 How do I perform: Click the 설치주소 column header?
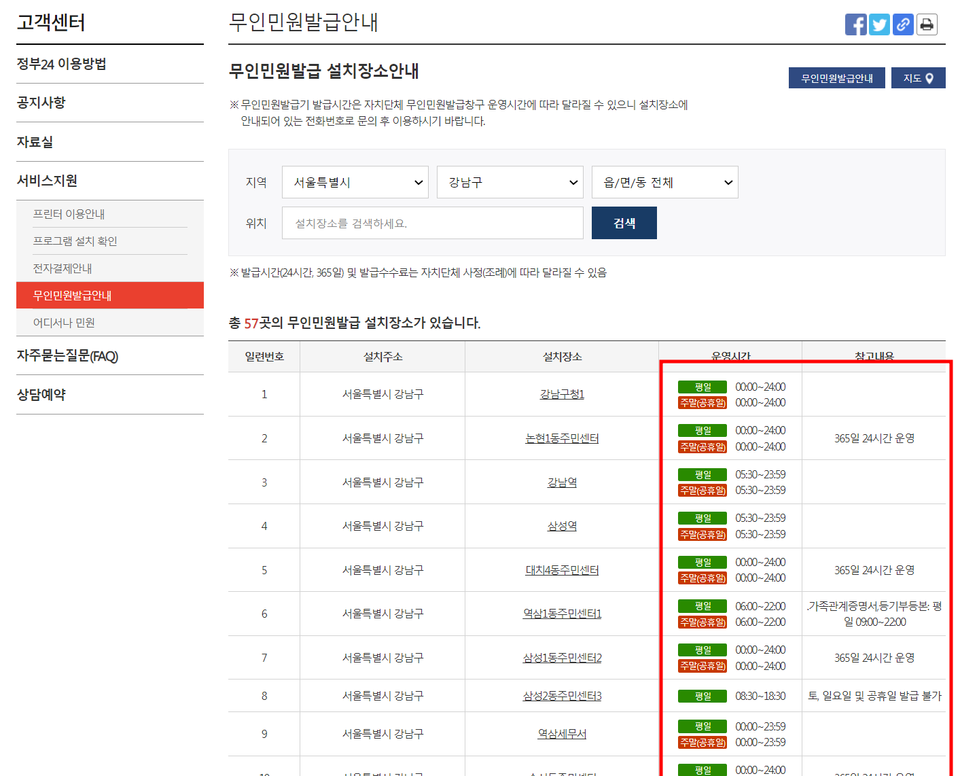coord(383,357)
